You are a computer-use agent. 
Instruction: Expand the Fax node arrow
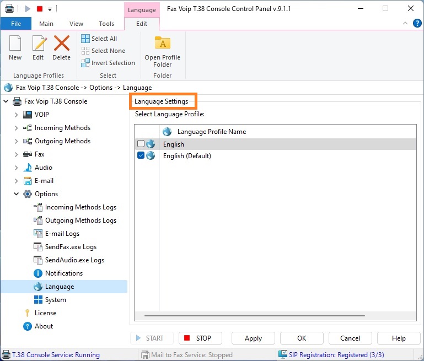click(16, 154)
